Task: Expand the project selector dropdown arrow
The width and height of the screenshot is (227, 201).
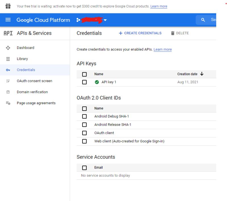Action: click(105, 20)
